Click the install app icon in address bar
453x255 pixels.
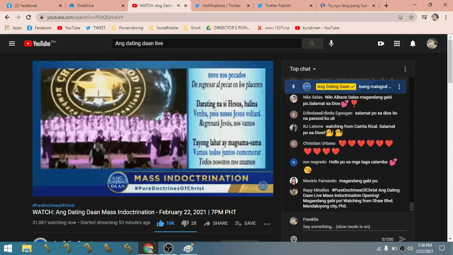click(401, 17)
